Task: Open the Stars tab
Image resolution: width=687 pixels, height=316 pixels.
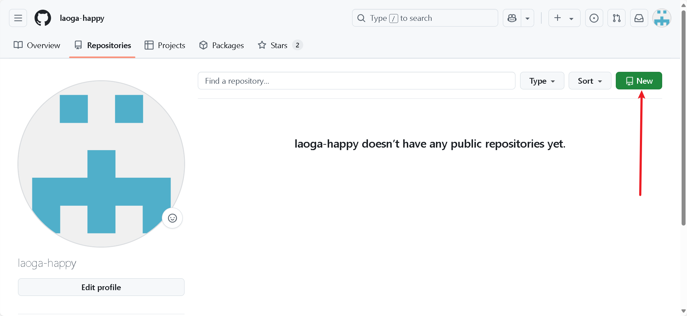Action: pos(280,45)
